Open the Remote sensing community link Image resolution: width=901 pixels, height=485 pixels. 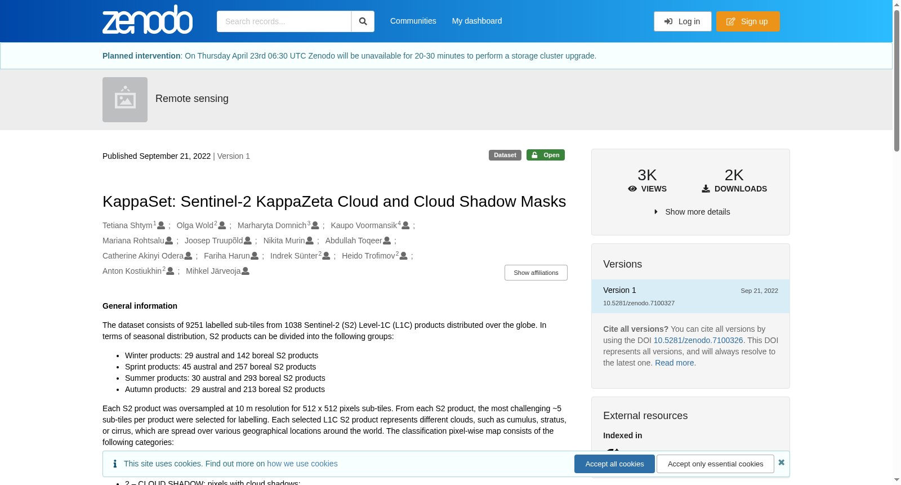coord(192,99)
